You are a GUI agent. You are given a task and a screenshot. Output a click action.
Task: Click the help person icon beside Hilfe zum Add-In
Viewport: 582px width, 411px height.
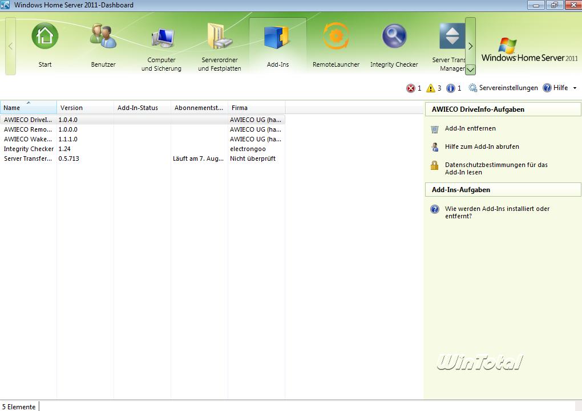pyautogui.click(x=435, y=147)
